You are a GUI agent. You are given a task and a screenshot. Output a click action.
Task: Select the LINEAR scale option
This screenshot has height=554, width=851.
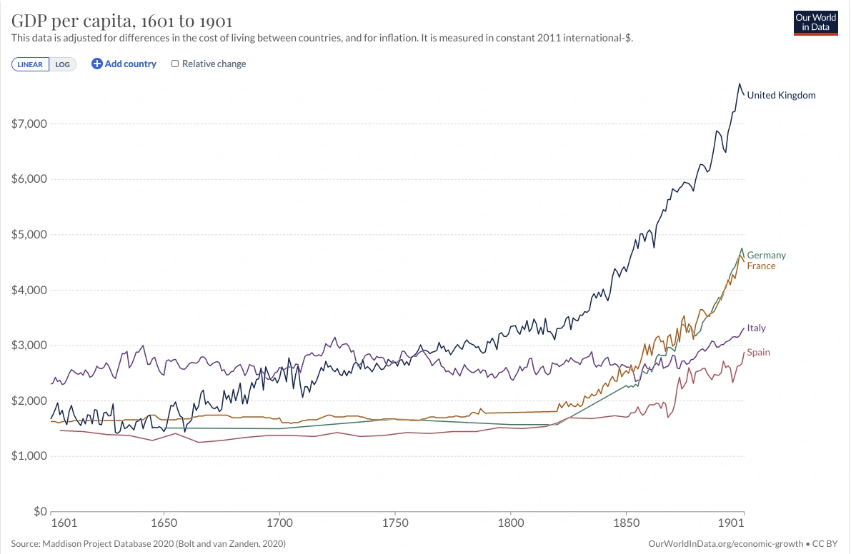[x=31, y=64]
